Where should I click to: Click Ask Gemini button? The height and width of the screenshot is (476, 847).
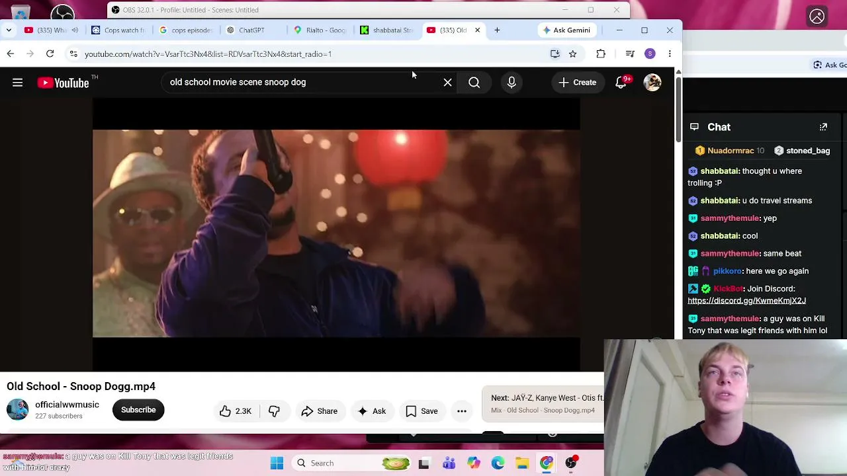(566, 30)
